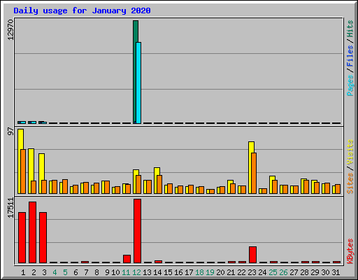Click day label 14 on the x-axis
The height and width of the screenshot is (280, 358).
tap(157, 272)
